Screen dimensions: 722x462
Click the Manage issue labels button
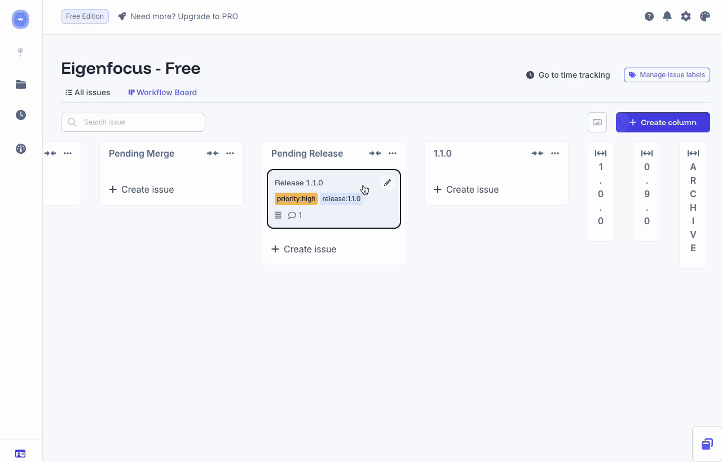pyautogui.click(x=667, y=74)
